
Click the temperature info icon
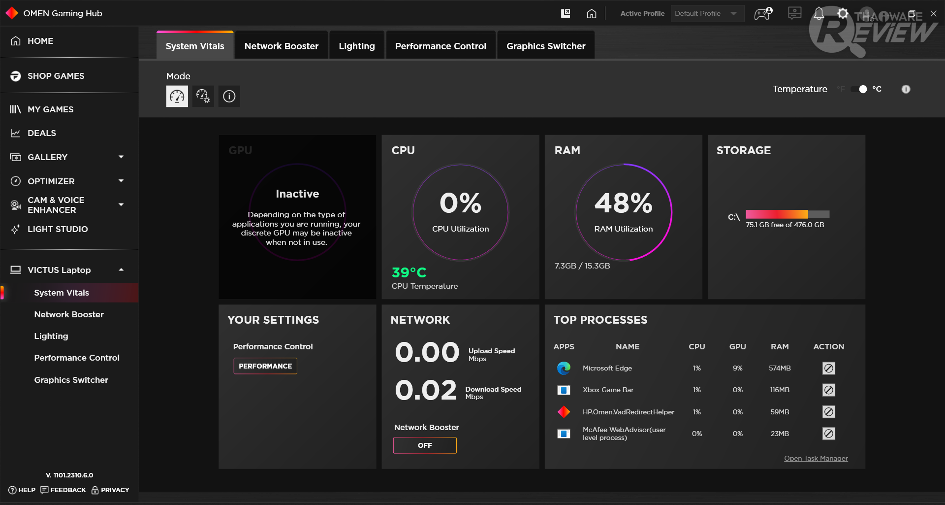click(x=906, y=89)
